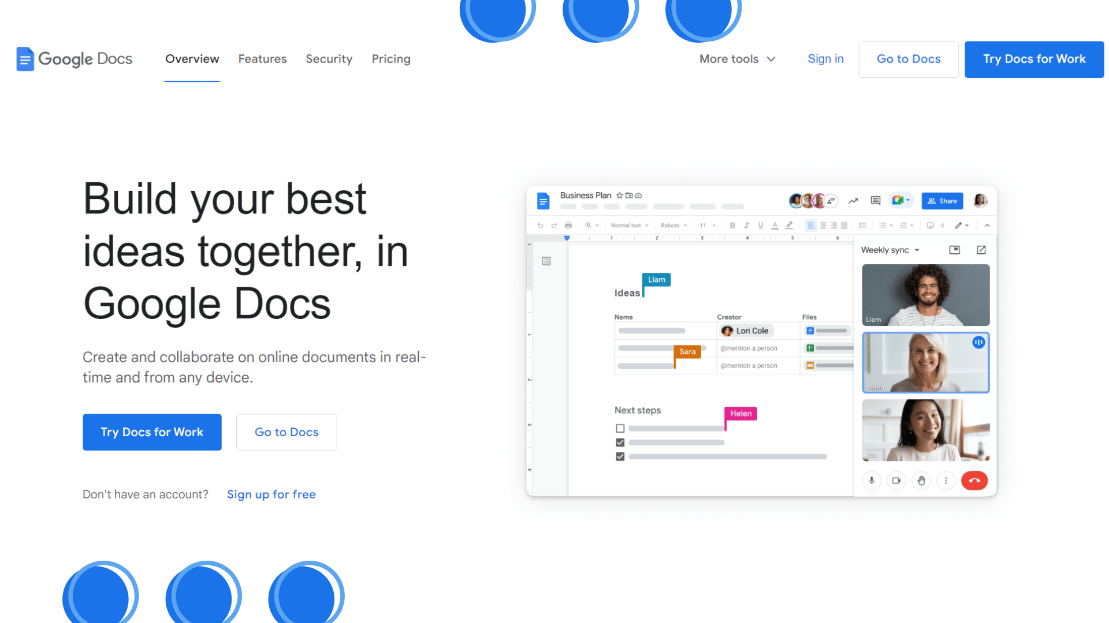Expand the More tools dropdown menu
This screenshot has height=623, width=1109.
(x=738, y=59)
